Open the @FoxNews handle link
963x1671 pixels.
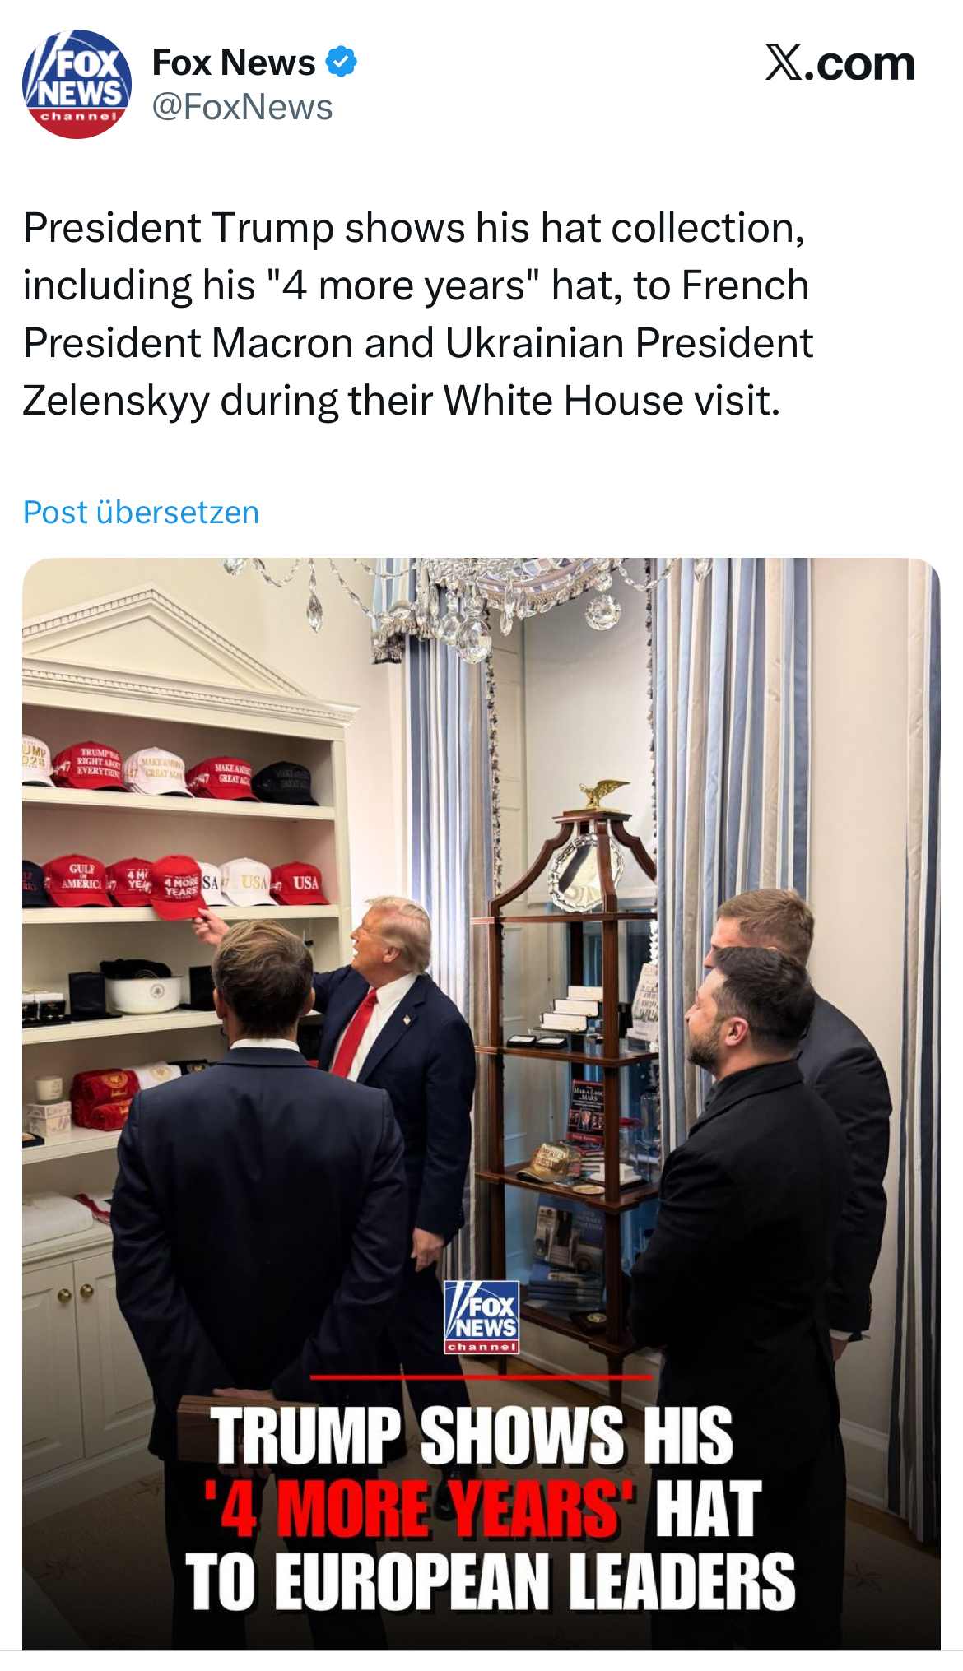(x=243, y=108)
